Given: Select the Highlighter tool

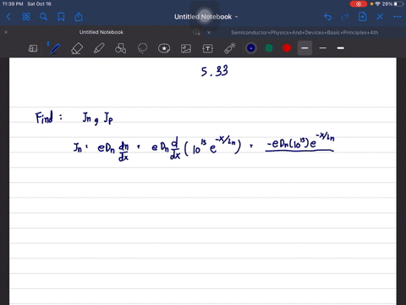Looking at the screenshot, I should pos(99,48).
